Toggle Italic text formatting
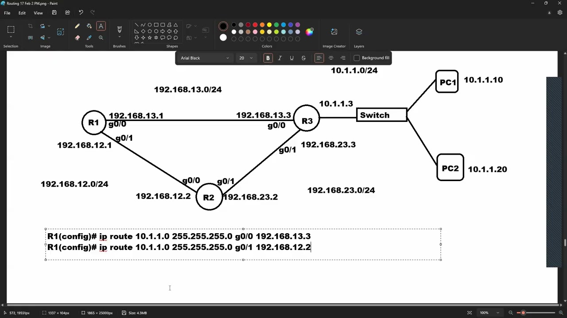 point(280,58)
